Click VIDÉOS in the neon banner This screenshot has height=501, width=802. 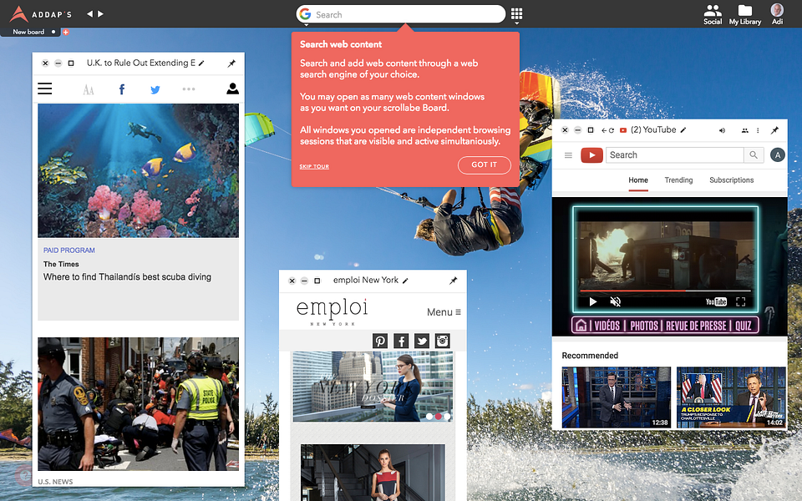click(607, 326)
